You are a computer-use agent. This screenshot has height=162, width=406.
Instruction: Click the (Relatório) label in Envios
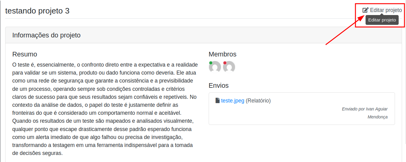[258, 101]
